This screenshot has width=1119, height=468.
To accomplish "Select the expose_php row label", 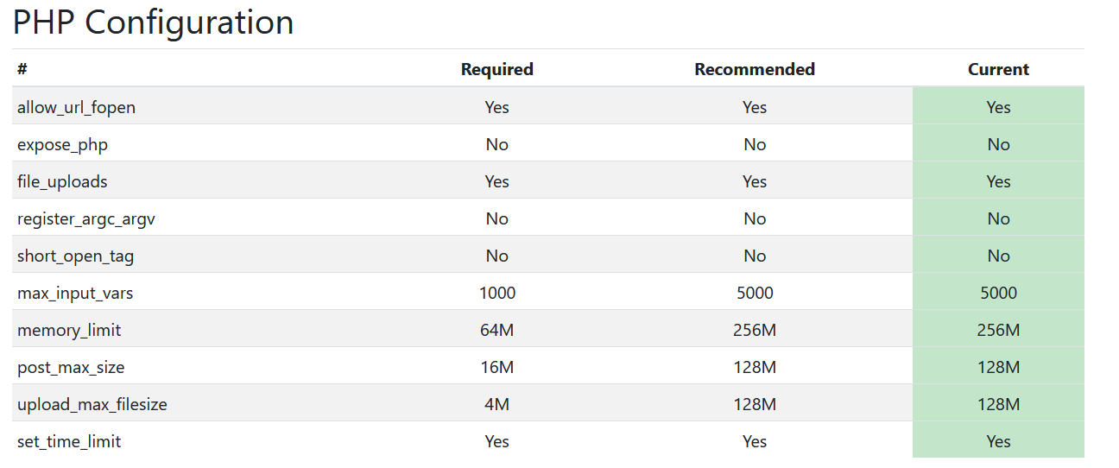I will click(62, 144).
